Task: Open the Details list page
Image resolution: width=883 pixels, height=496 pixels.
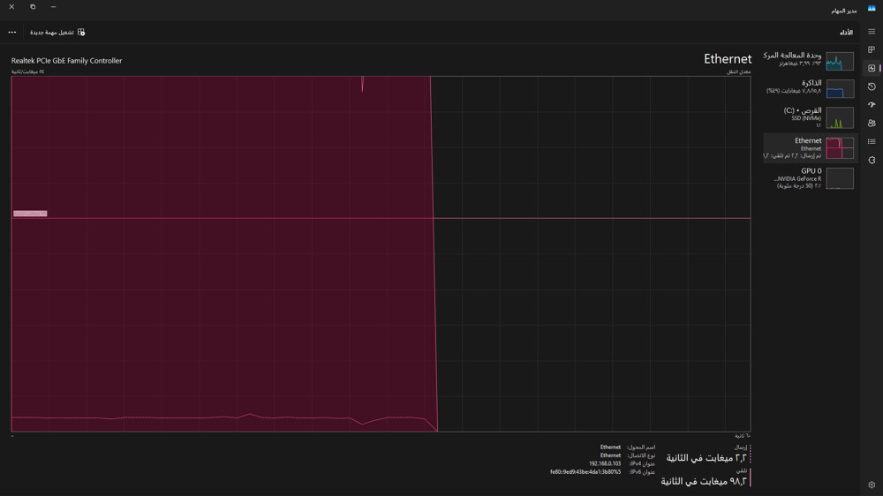Action: pyautogui.click(x=872, y=141)
